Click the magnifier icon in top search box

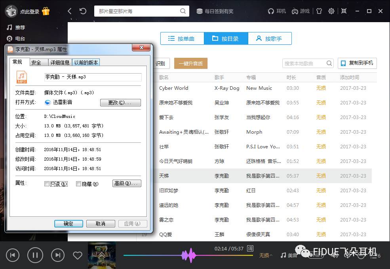[x=183, y=11]
